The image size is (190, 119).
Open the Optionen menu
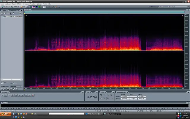click(39, 4)
